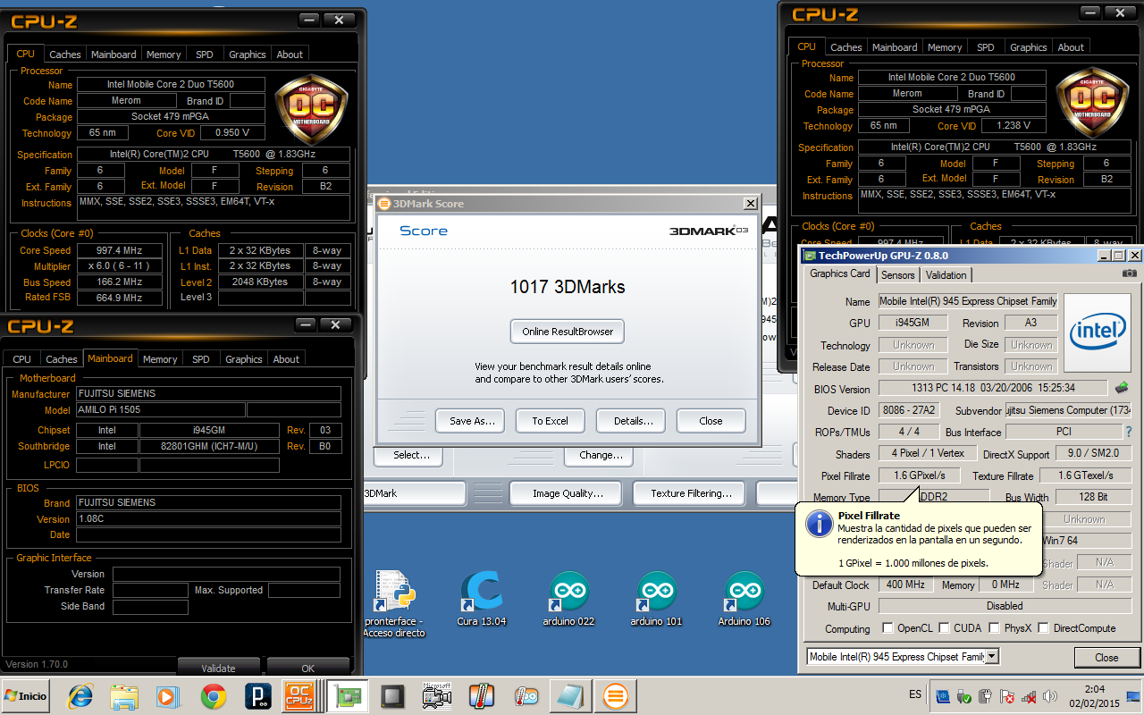Open Windows Media Player taskbar icon

(167, 696)
